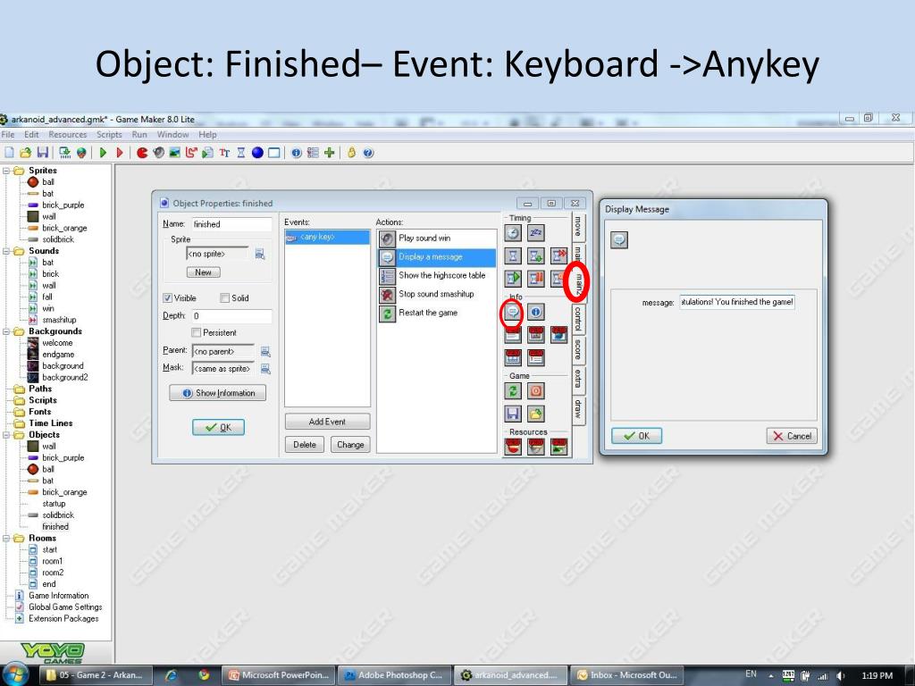Cancel the Display Message dialog
The width and height of the screenshot is (915, 686).
coord(792,436)
